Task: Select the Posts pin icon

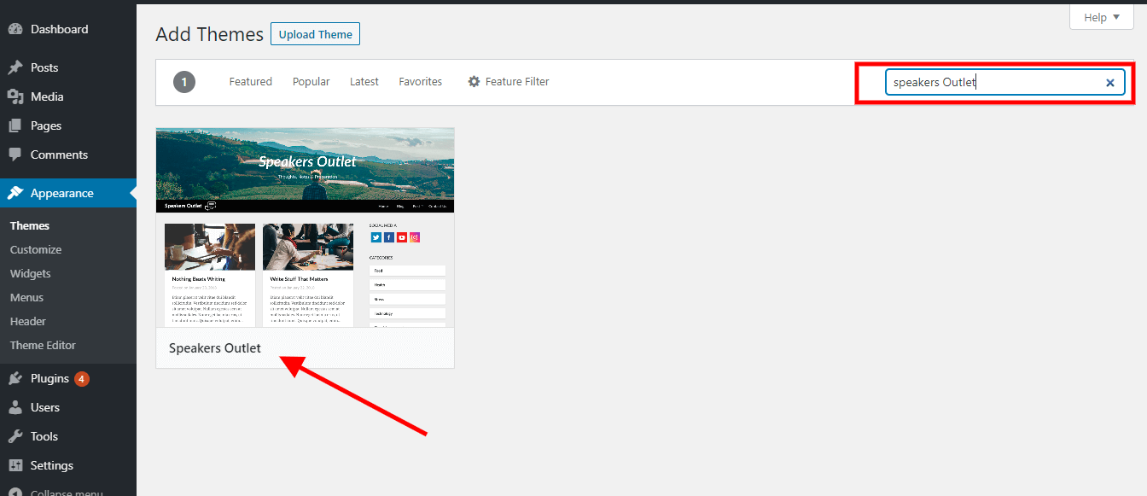Action: pos(17,67)
